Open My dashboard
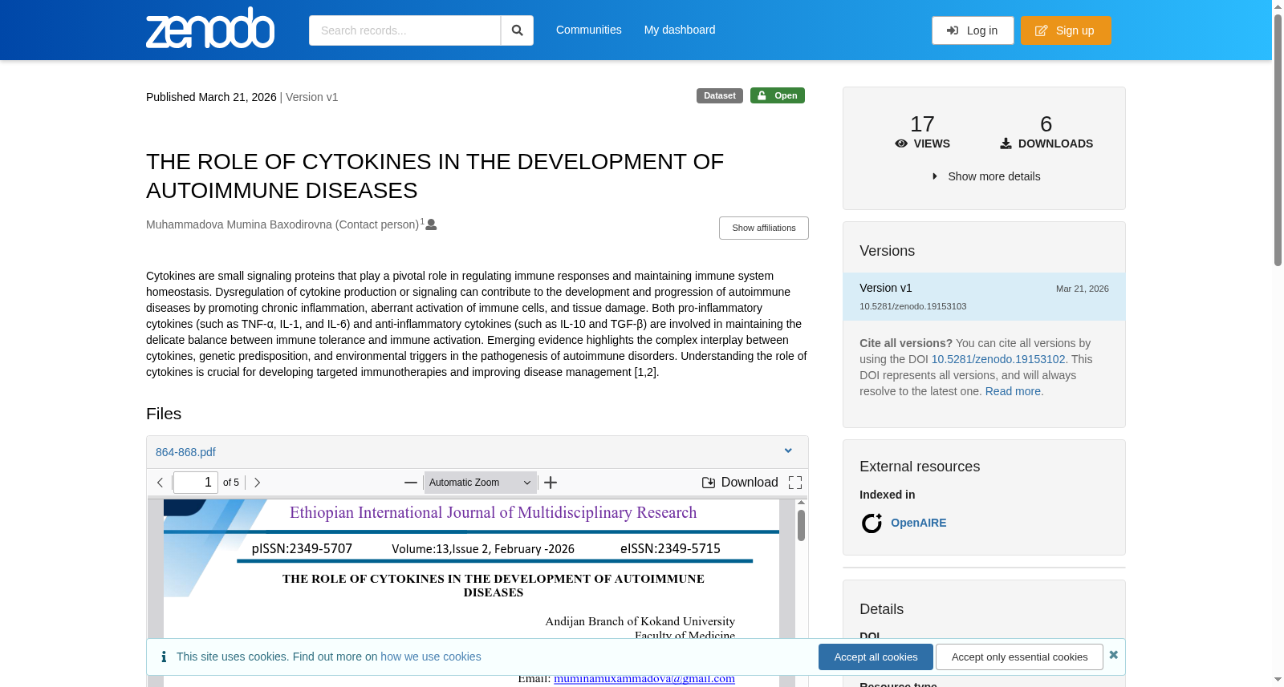 coord(680,30)
